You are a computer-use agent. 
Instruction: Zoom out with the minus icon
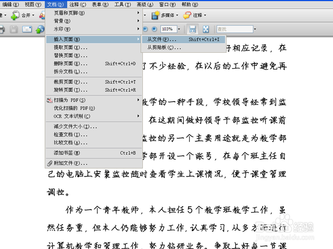click(145, 29)
